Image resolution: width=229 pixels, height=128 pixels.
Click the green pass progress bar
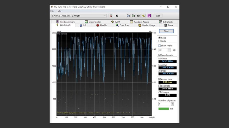click(164, 109)
